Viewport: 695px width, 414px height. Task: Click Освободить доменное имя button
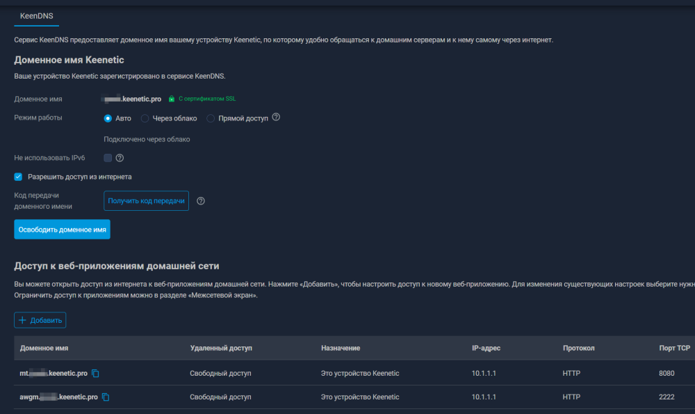point(62,229)
